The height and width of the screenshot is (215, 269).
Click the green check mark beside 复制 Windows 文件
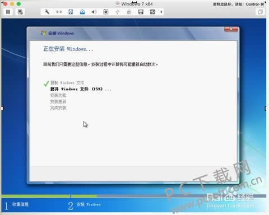[x=46, y=83]
